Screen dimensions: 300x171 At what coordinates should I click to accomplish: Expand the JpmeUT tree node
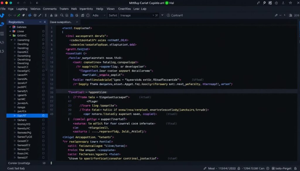[x=15, y=83]
